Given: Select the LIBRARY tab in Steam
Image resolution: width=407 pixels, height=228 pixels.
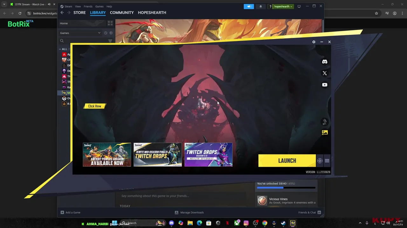Looking at the screenshot, I should 98,13.
